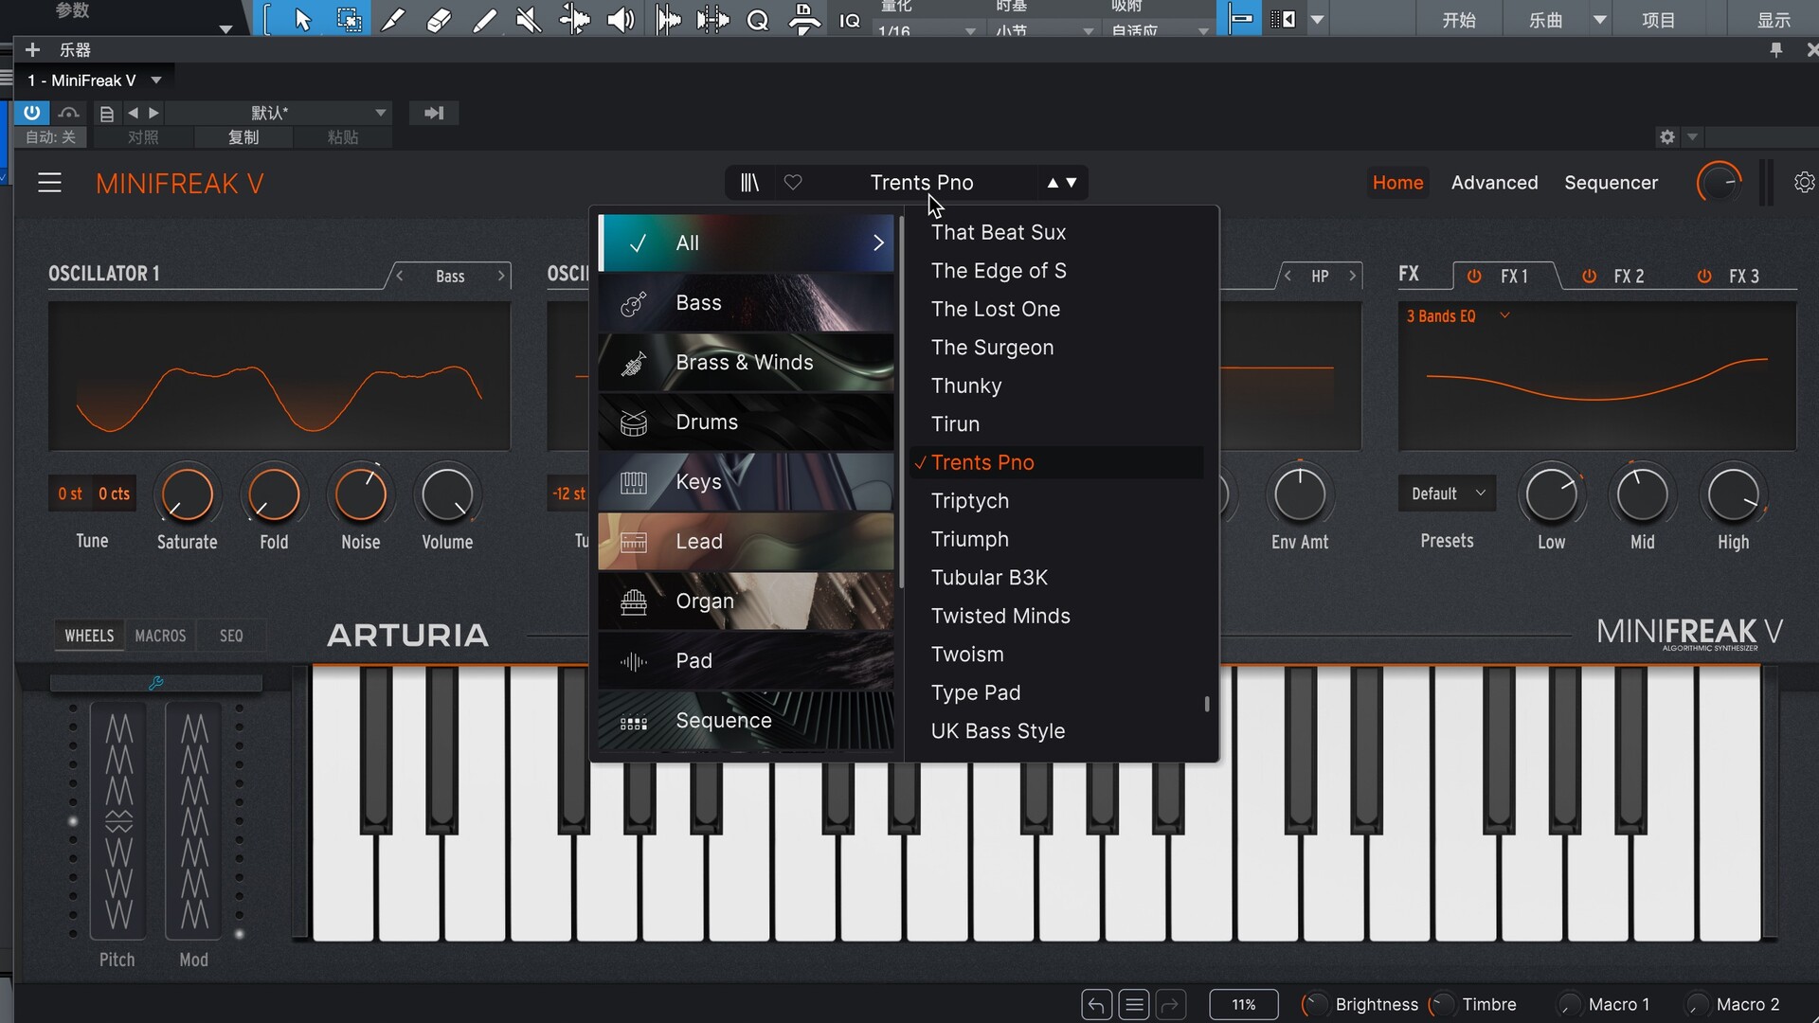Select the mute speaker tool
Viewport: 1819px width, 1023px height.
pyautogui.click(x=529, y=19)
